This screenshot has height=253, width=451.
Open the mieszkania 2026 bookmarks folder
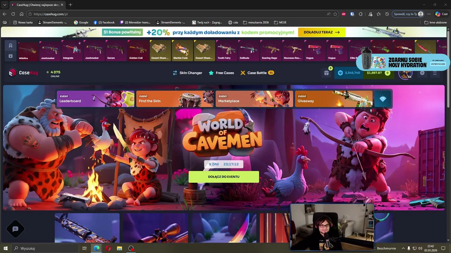[x=255, y=22]
